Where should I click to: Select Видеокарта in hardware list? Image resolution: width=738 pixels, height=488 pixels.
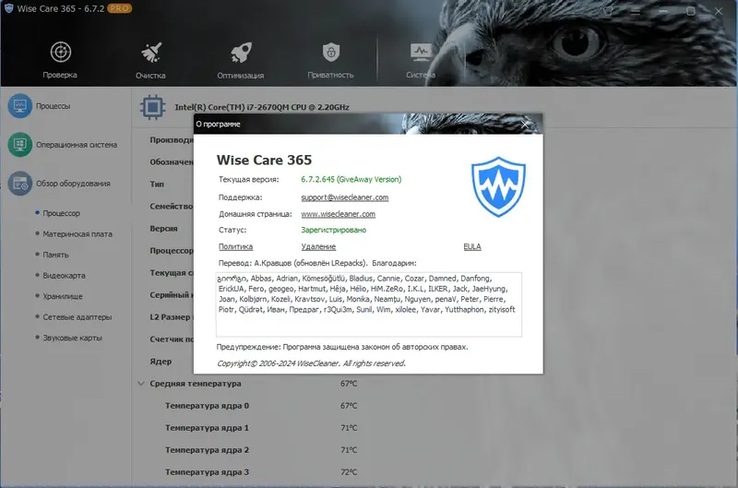(x=64, y=275)
